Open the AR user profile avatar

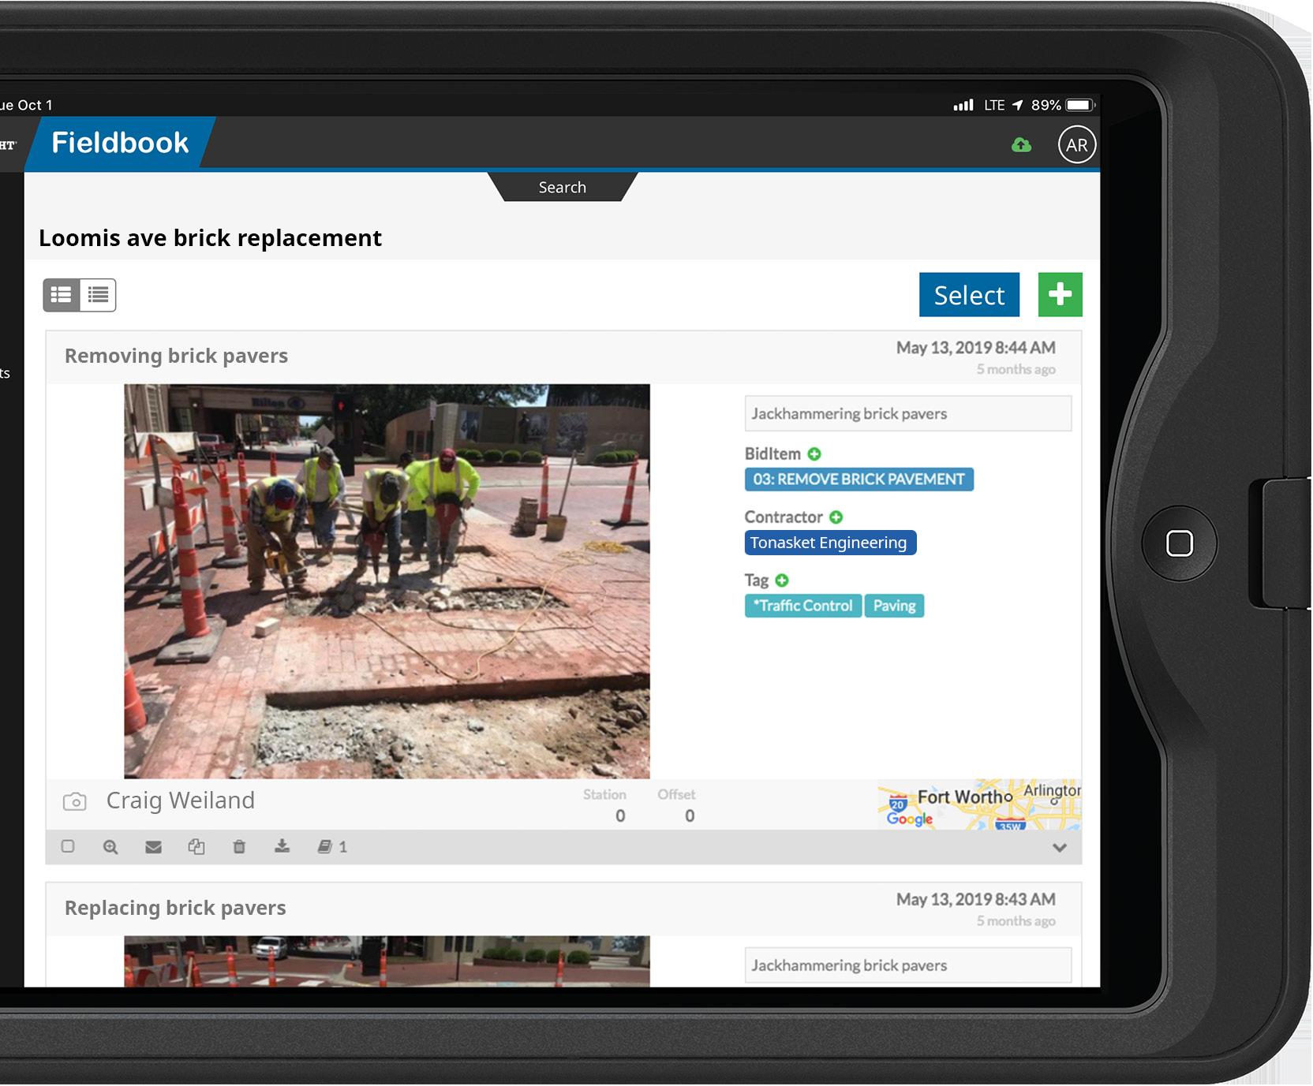pos(1077,145)
